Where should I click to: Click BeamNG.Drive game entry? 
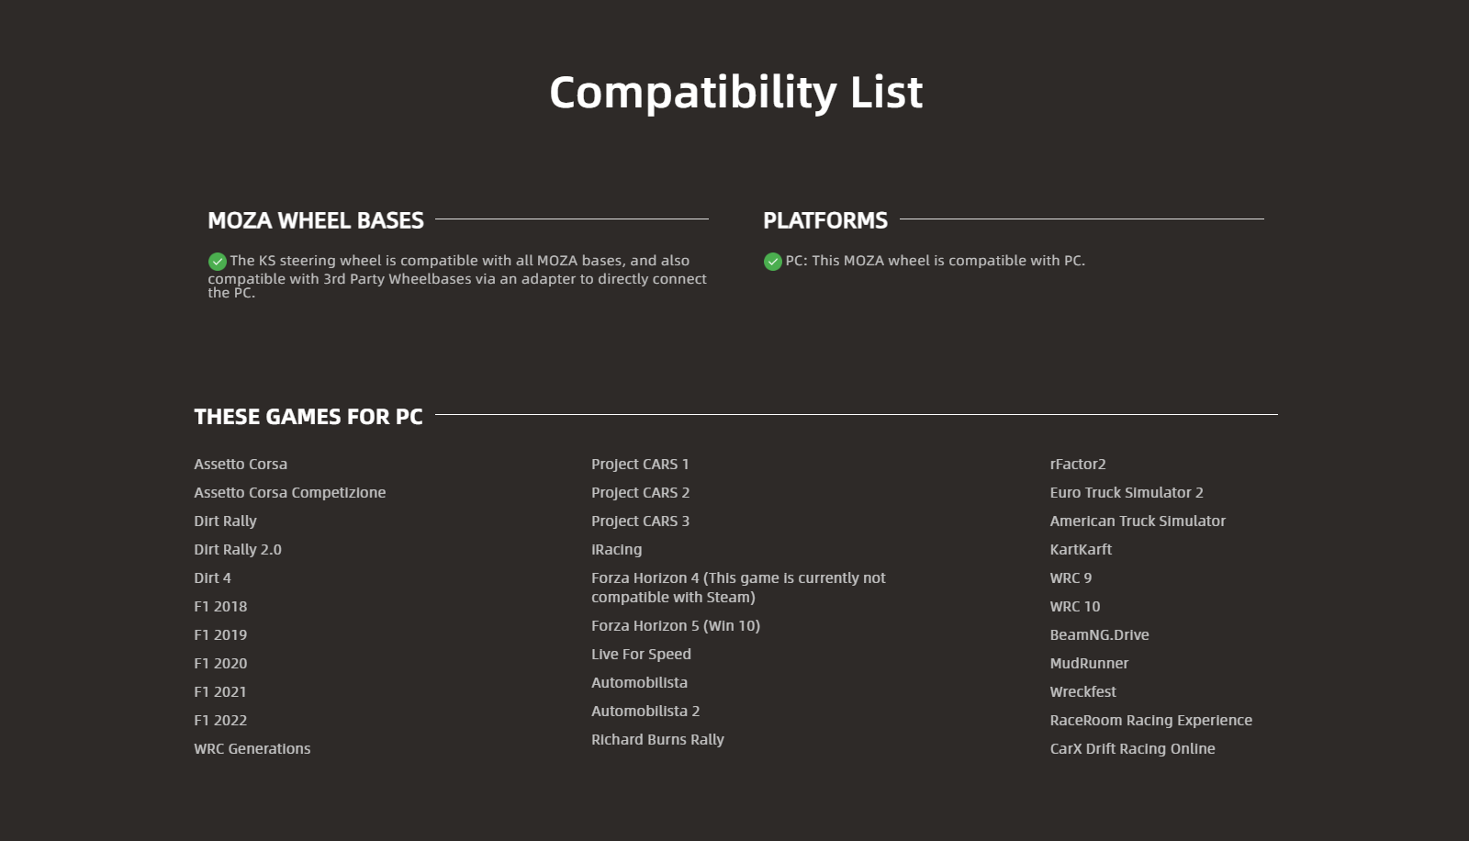click(x=1099, y=635)
